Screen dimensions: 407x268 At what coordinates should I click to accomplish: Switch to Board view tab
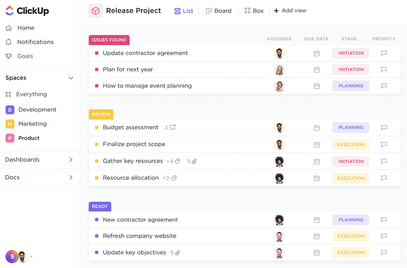pos(218,11)
